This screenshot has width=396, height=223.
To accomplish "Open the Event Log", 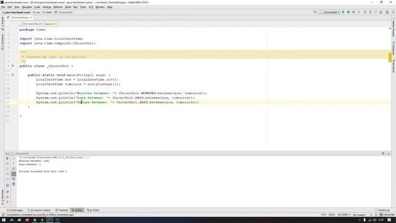I will point(382,210).
